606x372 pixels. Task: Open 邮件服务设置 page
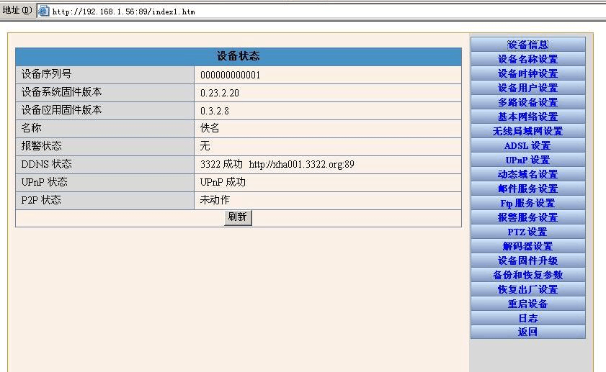[527, 189]
